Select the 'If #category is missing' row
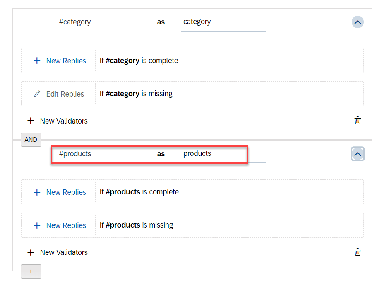This screenshot has width=377, height=286. point(229,94)
